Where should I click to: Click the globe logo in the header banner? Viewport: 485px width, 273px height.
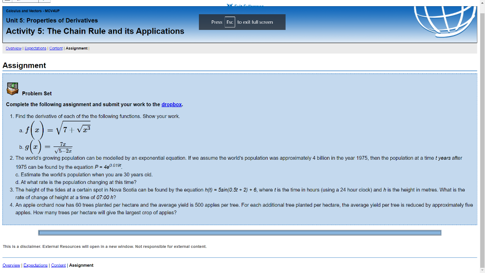(x=445, y=21)
